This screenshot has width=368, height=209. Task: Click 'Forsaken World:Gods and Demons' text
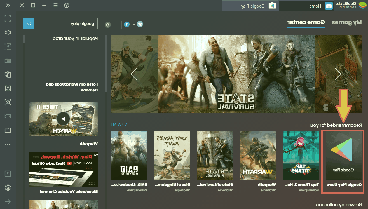(x=71, y=87)
